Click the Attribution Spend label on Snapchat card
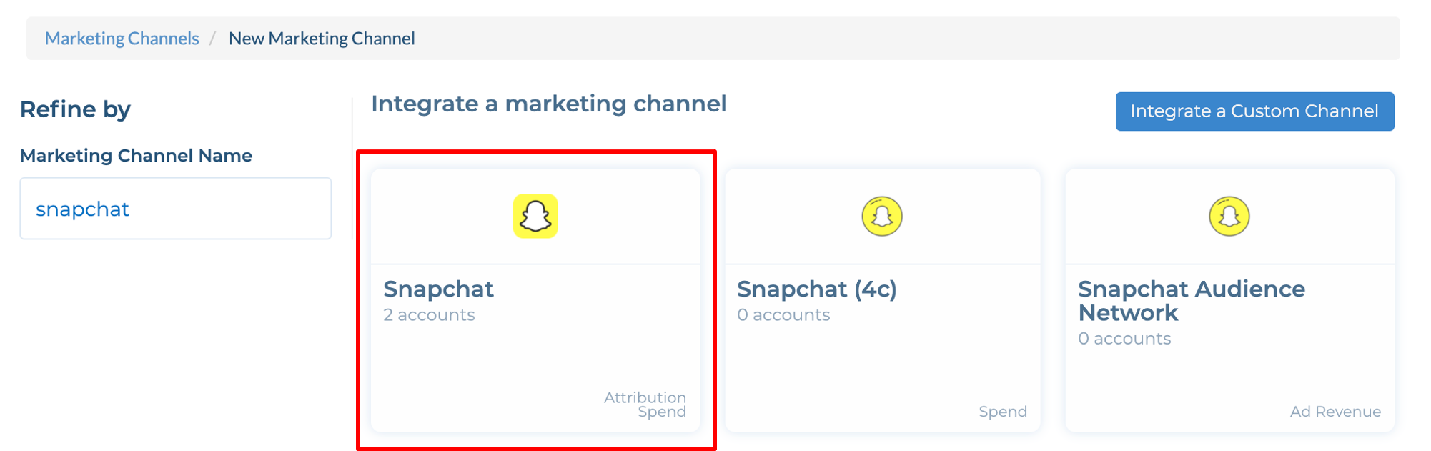 (x=645, y=405)
